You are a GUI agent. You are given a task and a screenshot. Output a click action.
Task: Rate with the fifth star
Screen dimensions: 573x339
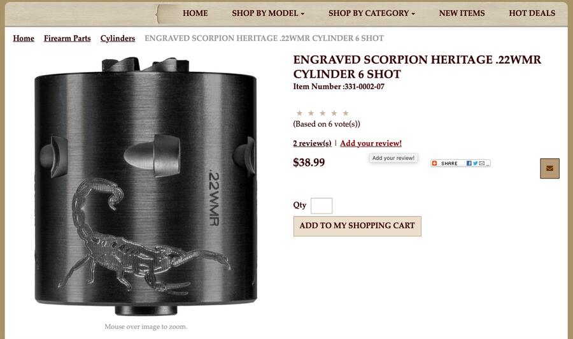point(345,113)
